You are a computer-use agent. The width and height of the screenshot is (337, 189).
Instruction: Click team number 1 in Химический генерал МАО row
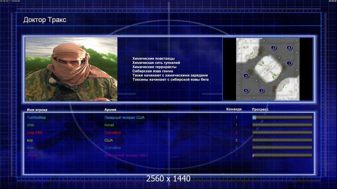tap(236, 155)
